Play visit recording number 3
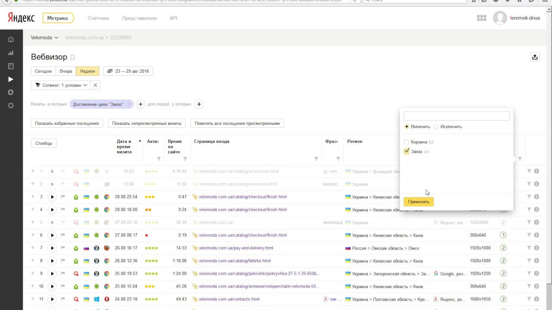This screenshot has height=310, width=552. click(52, 197)
